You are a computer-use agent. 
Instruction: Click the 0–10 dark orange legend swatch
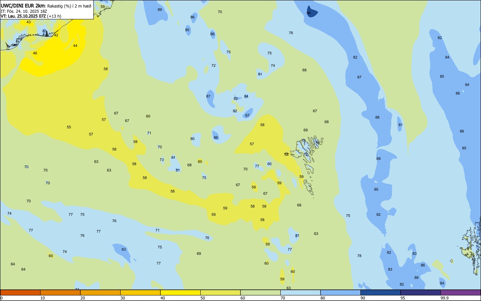coord(20,292)
